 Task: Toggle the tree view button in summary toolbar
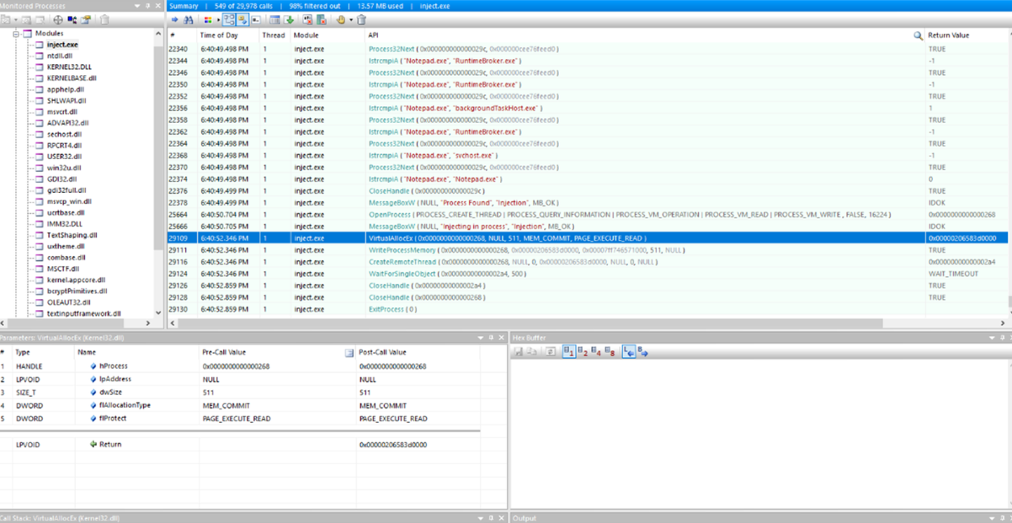(x=229, y=20)
